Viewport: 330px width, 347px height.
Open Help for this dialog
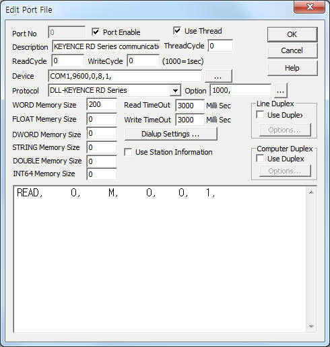292,68
